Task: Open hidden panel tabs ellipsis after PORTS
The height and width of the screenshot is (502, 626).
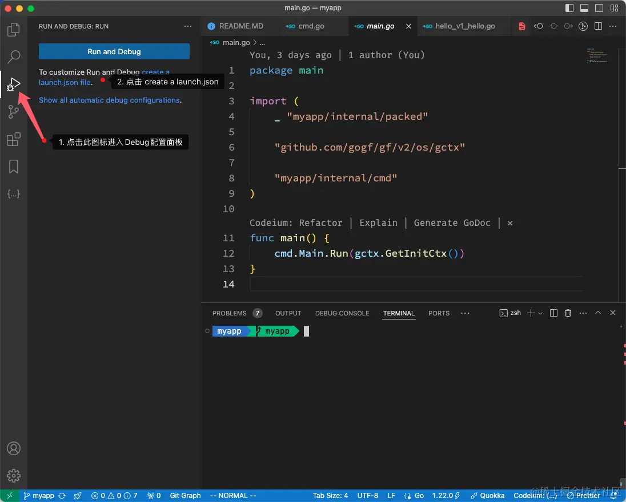Action: tap(465, 313)
